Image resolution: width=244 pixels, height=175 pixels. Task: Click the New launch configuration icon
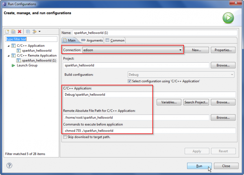[7, 32]
